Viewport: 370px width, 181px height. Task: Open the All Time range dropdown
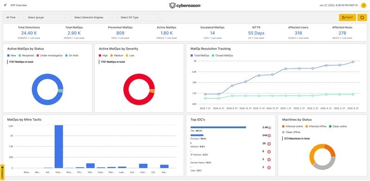click(13, 18)
